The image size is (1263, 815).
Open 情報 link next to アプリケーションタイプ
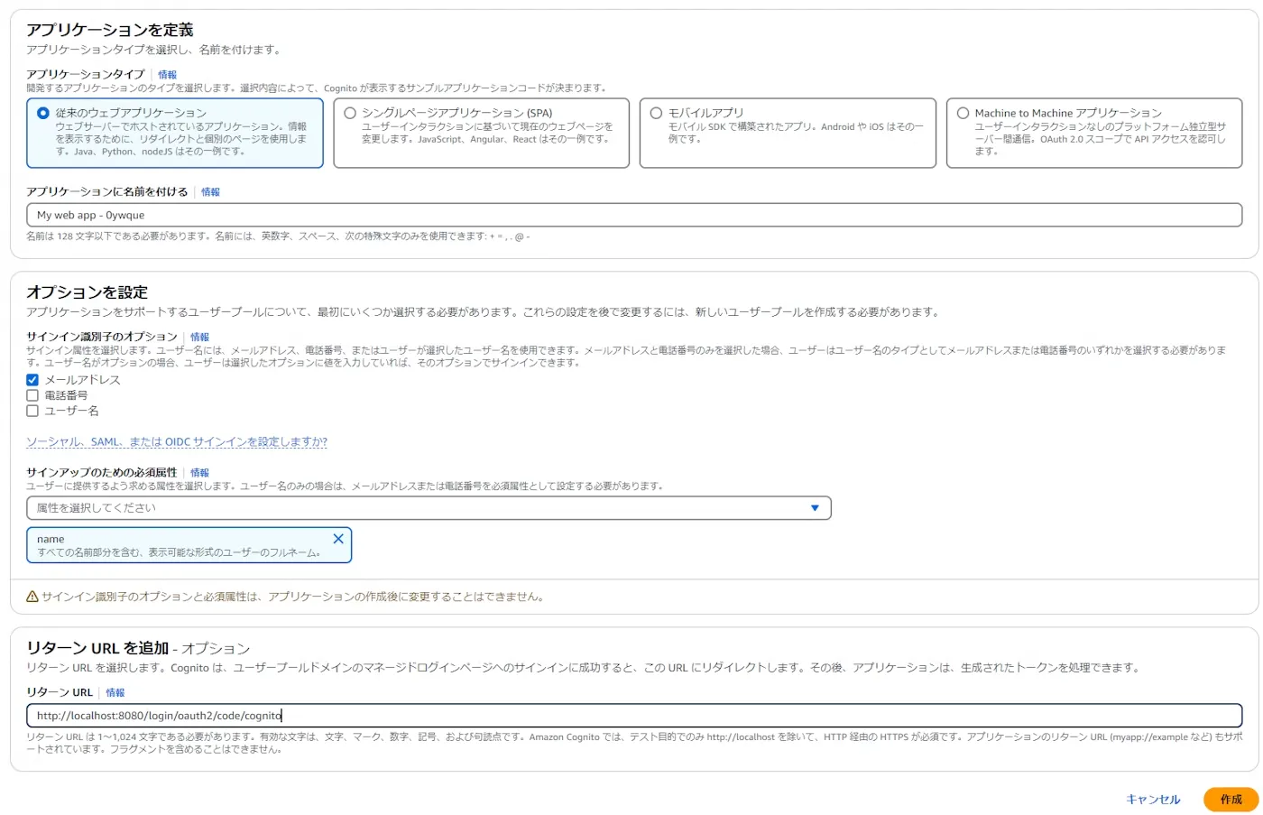pyautogui.click(x=168, y=75)
